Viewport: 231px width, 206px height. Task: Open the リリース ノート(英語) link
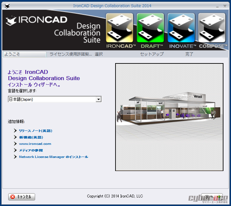pos(35,131)
